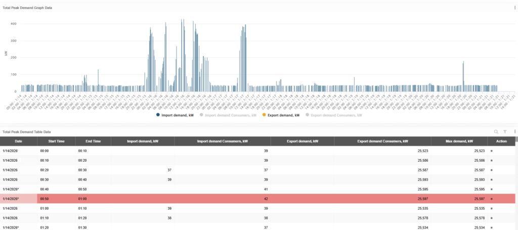Click the table search magnifier icon
518x230 pixels.
[x=496, y=131]
